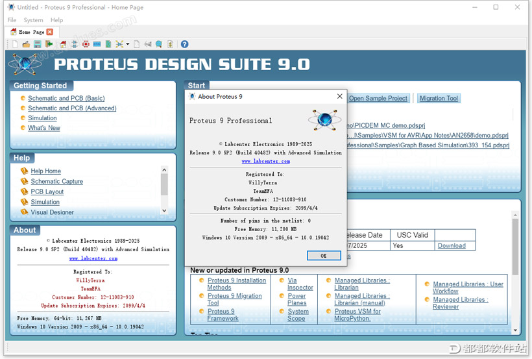Open Bill of Materials dollar-sign icon
Image resolution: width=532 pixels, height=359 pixels.
(x=171, y=44)
